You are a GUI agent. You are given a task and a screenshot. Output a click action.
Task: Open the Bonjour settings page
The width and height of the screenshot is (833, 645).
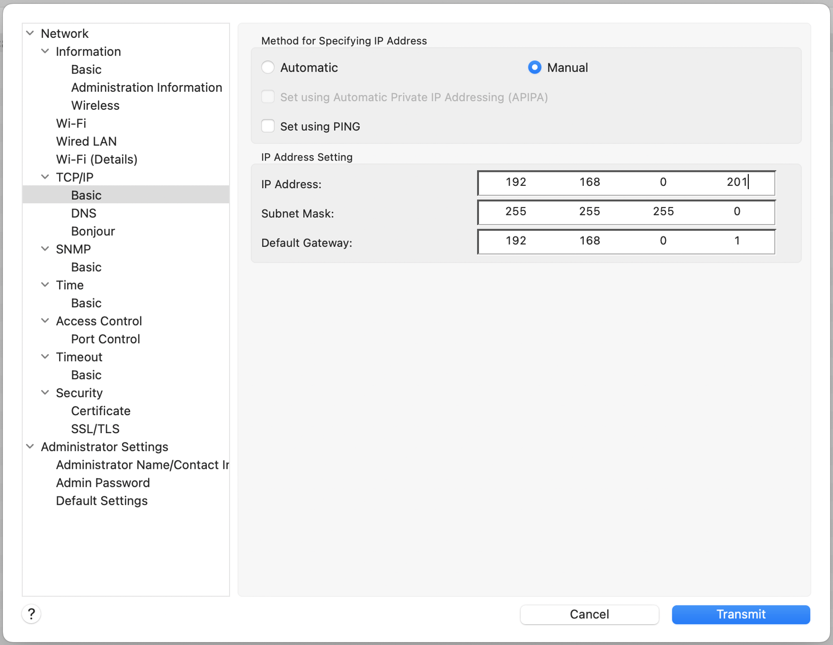[93, 231]
